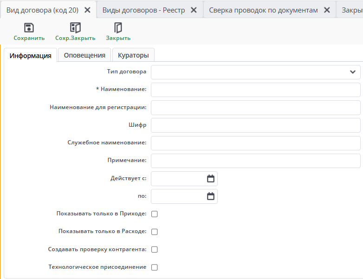Expand the Тип договора dropdown
Image resolution: width=363 pixels, height=279 pixels.
[x=352, y=72]
